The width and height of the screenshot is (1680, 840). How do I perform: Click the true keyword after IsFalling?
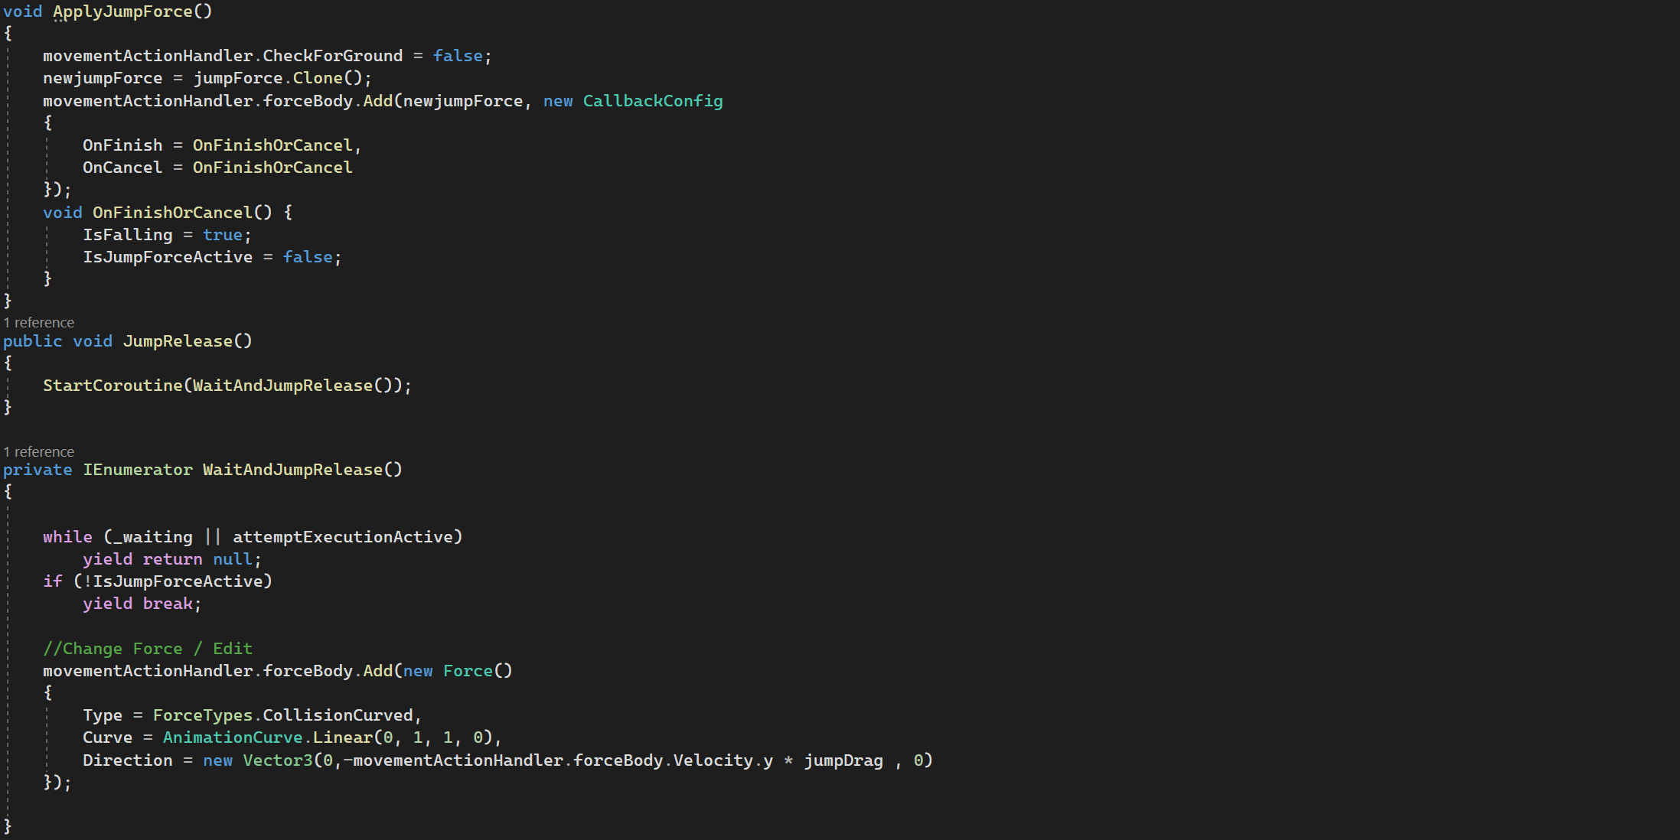coord(222,235)
